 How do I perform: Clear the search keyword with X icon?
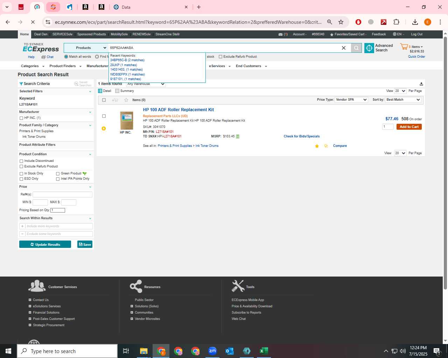[344, 48]
